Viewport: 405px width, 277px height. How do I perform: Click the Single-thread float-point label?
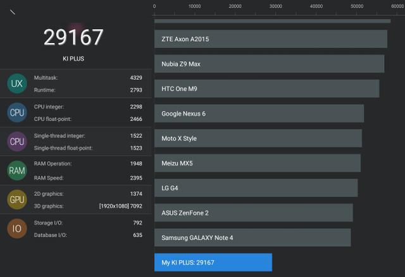pos(63,148)
